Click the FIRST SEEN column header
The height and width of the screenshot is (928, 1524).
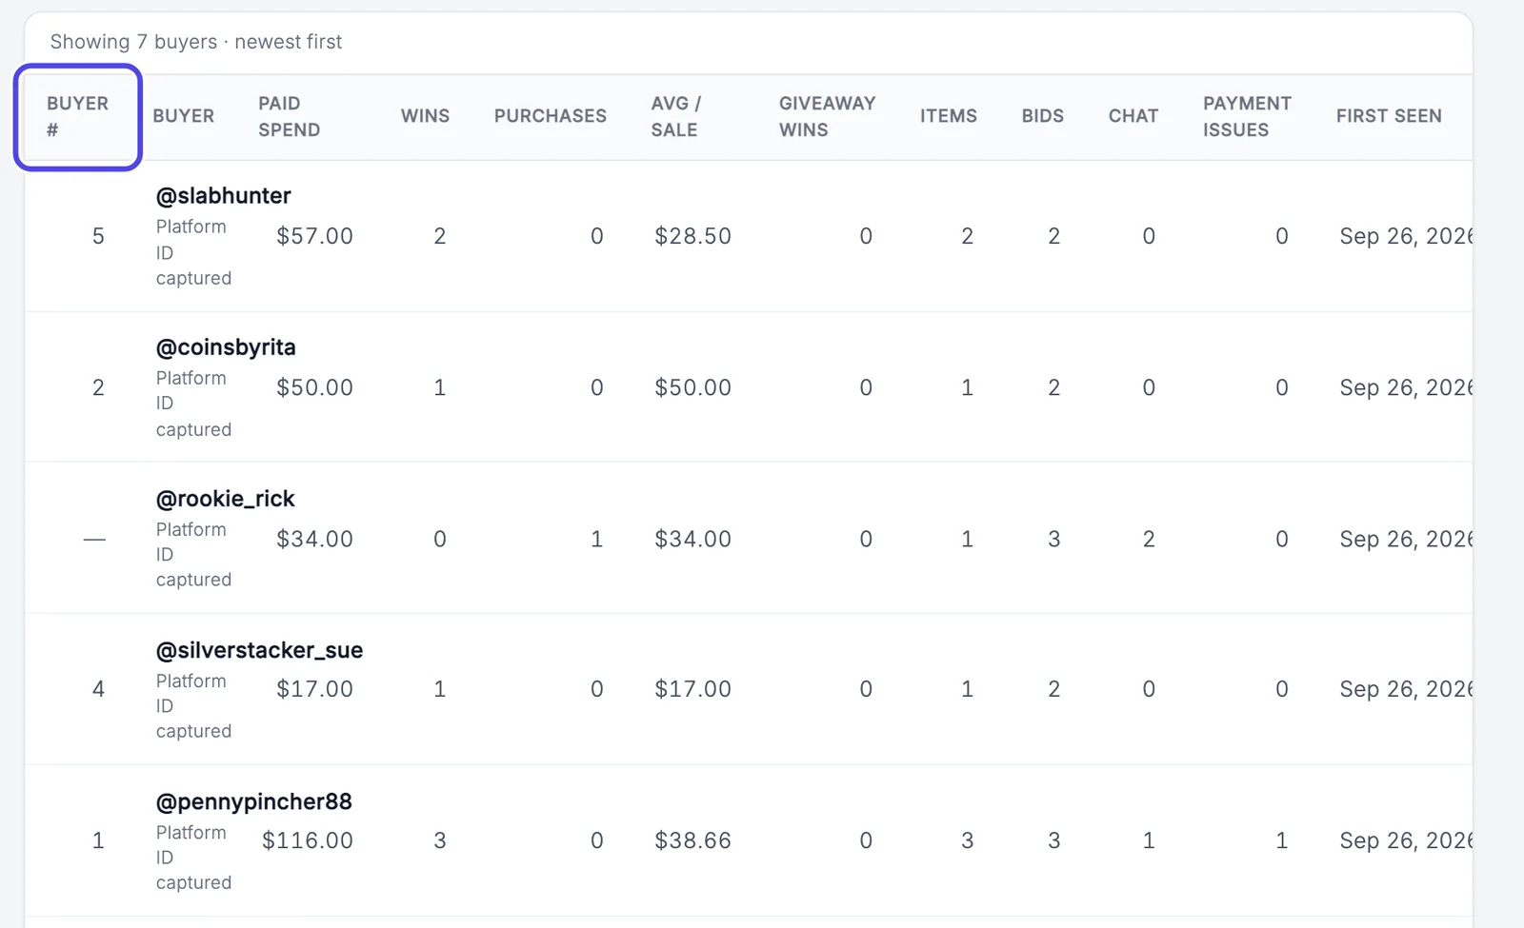[1389, 116]
